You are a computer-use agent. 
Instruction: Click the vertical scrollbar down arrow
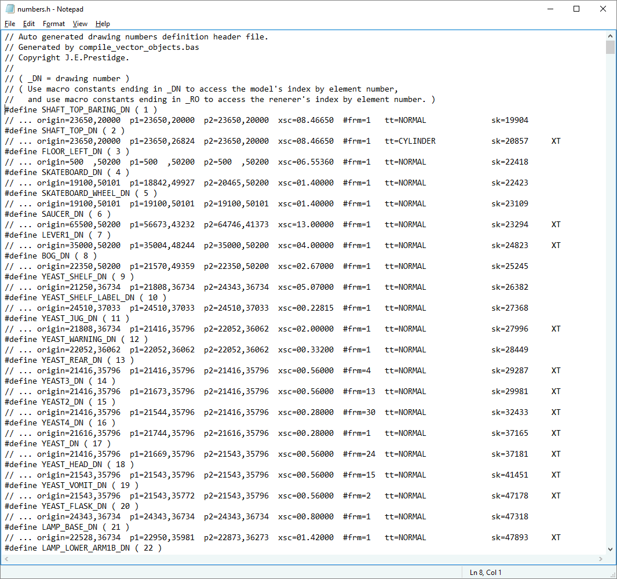click(609, 549)
